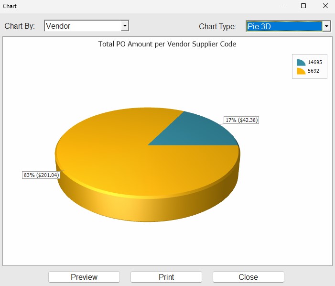Click the chart title Total PO Amount
335x286 pixels.
tap(167, 44)
